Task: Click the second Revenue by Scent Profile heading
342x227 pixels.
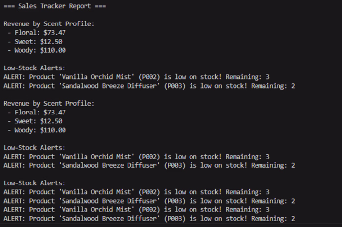Action: (49, 103)
